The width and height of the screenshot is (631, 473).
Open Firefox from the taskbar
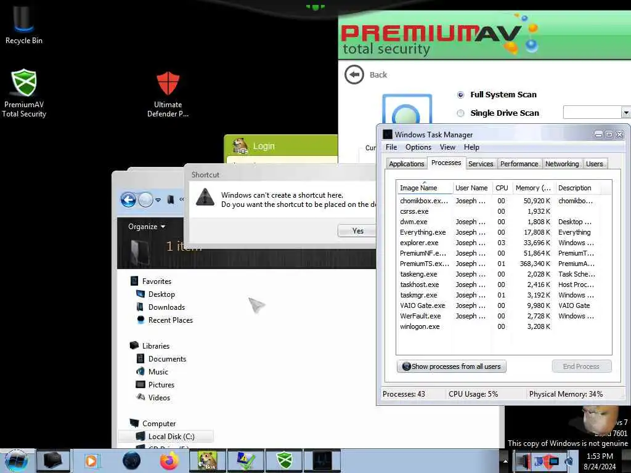169,461
